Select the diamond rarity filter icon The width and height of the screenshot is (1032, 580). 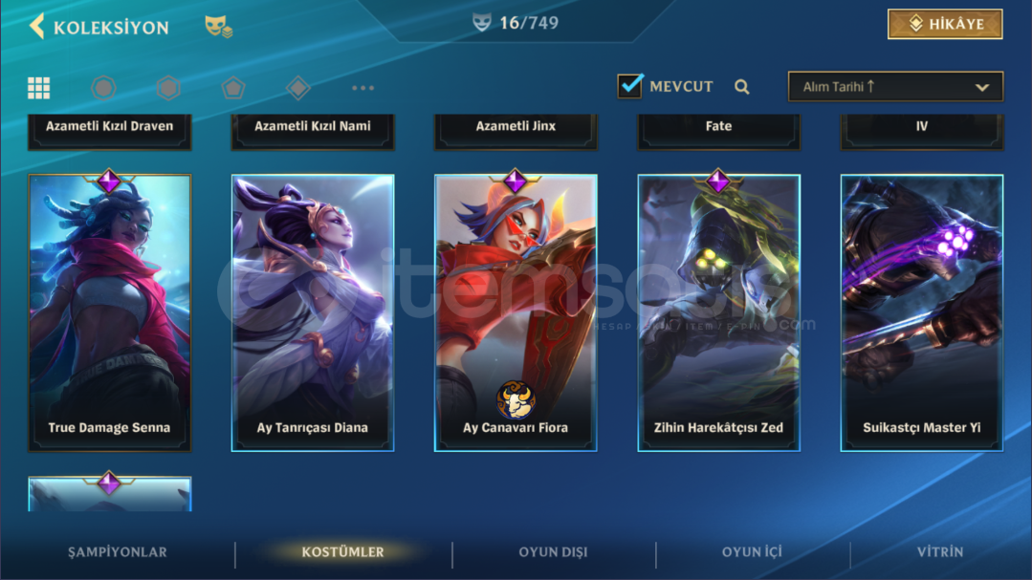(298, 88)
